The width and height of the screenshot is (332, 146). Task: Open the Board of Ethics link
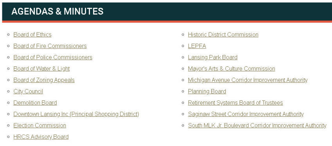(x=32, y=35)
